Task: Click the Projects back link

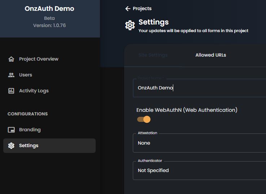Action: coord(142,8)
